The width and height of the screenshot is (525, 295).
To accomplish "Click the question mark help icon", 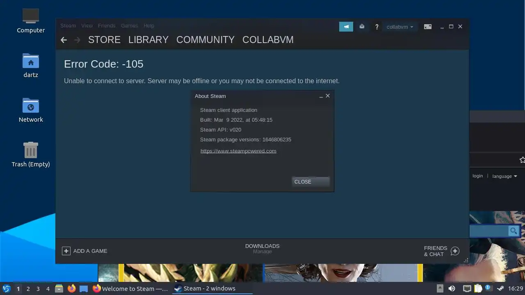I will point(377,27).
